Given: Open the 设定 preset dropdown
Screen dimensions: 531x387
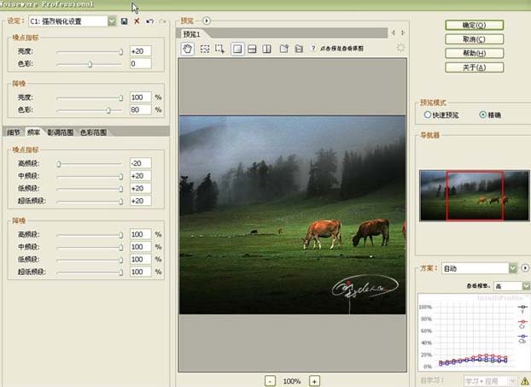Looking at the screenshot, I should (x=112, y=21).
